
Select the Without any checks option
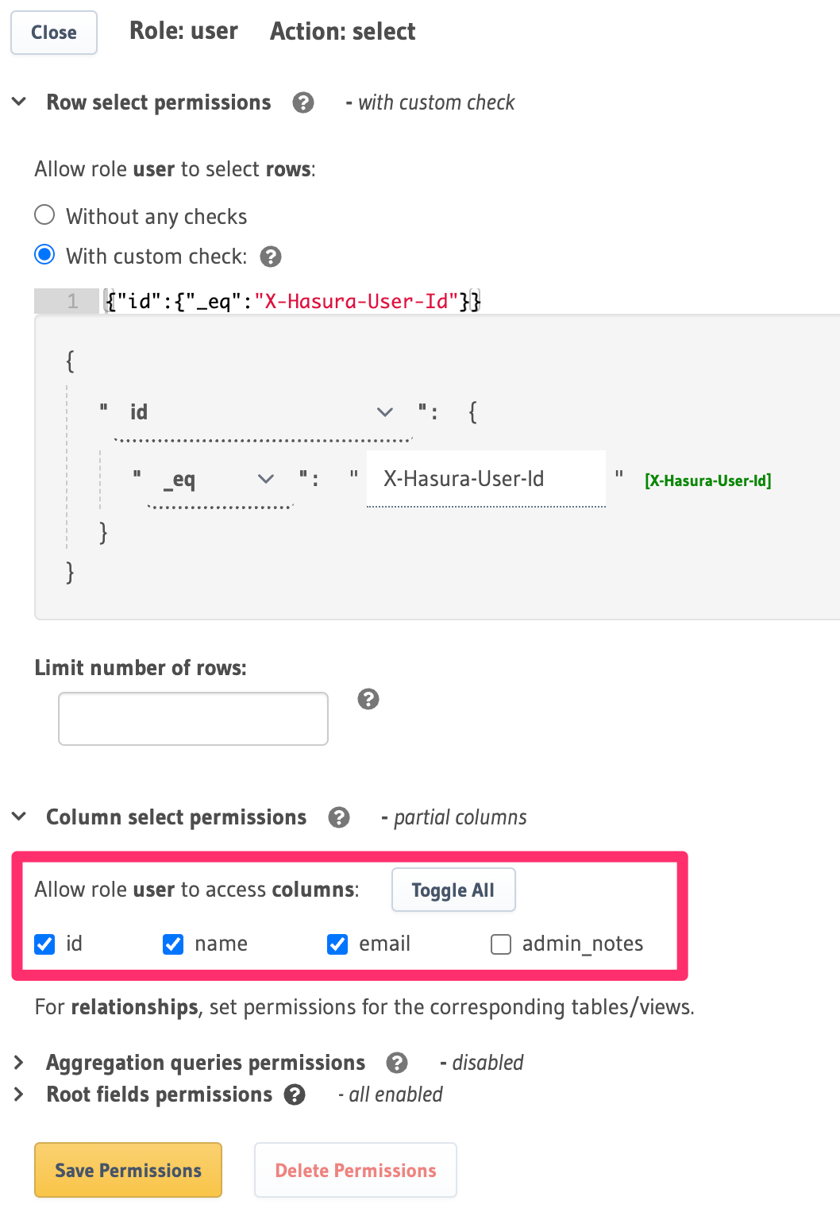44,214
